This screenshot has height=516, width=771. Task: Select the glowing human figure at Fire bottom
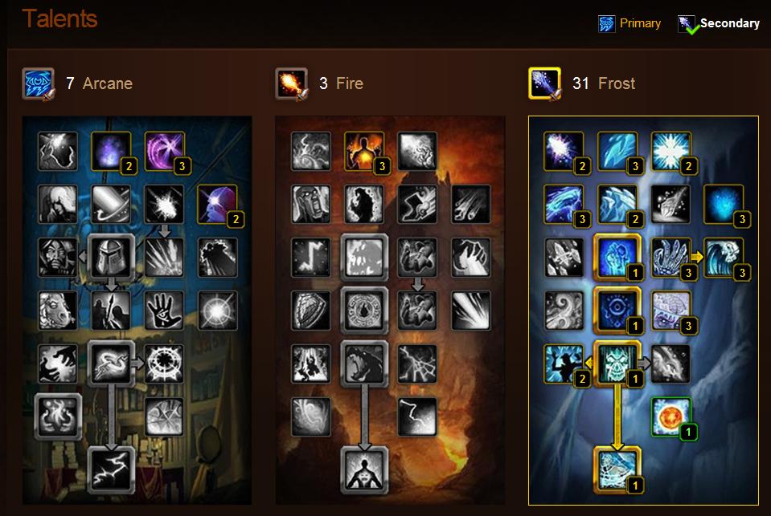coord(364,469)
